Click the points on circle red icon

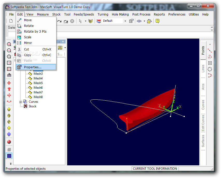pyautogui.click(x=210, y=57)
